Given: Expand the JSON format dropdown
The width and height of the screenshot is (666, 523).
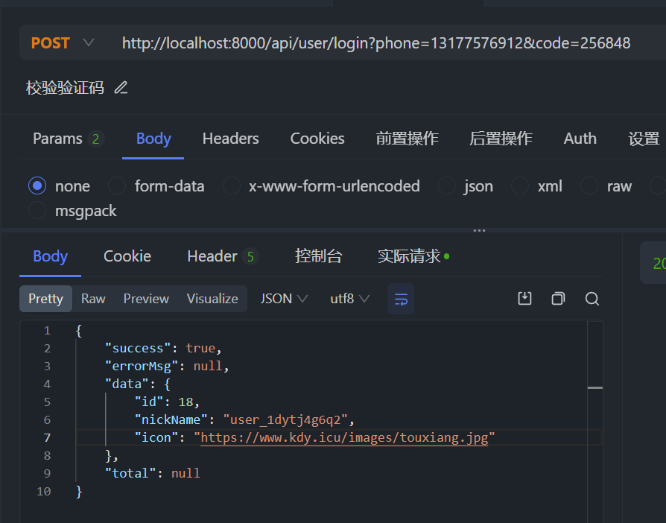Looking at the screenshot, I should coord(284,299).
